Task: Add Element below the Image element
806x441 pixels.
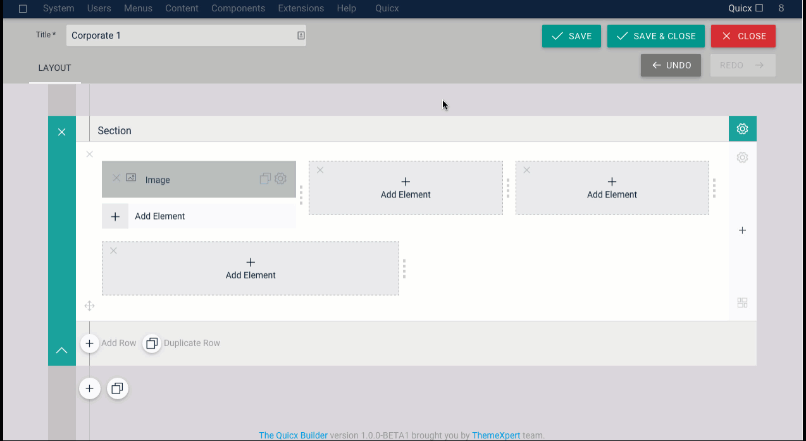Action: 199,216
